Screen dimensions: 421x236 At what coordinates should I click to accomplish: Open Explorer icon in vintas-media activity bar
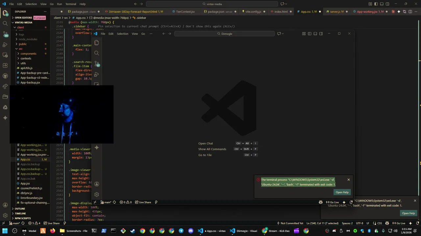pyautogui.click(x=5, y=13)
